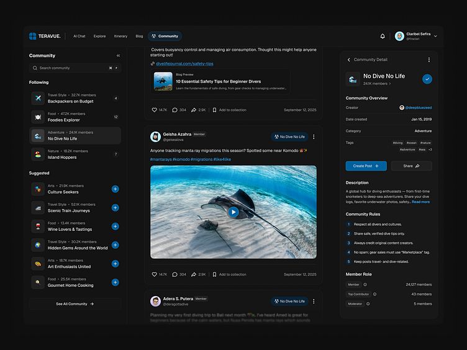Follow Wine Lovers & Tastings plus button

point(116,227)
